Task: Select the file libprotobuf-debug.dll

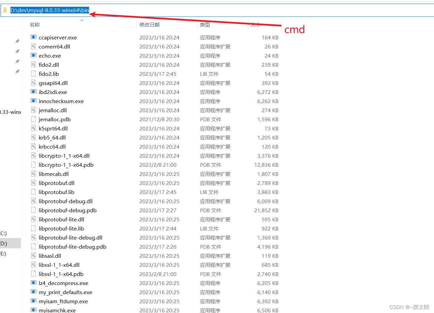Action: pos(66,201)
